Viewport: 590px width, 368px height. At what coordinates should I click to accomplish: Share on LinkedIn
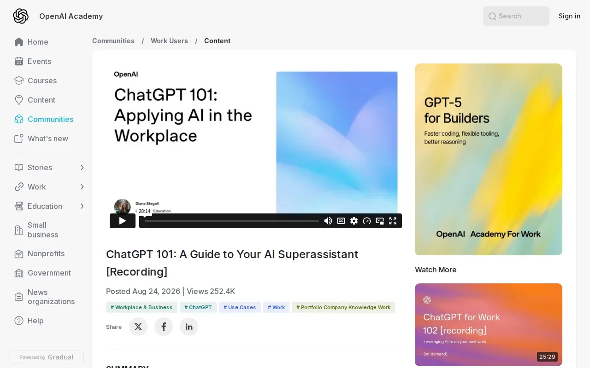click(x=189, y=327)
